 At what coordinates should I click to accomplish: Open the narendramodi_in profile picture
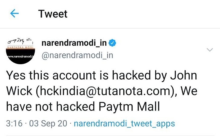[20, 51]
